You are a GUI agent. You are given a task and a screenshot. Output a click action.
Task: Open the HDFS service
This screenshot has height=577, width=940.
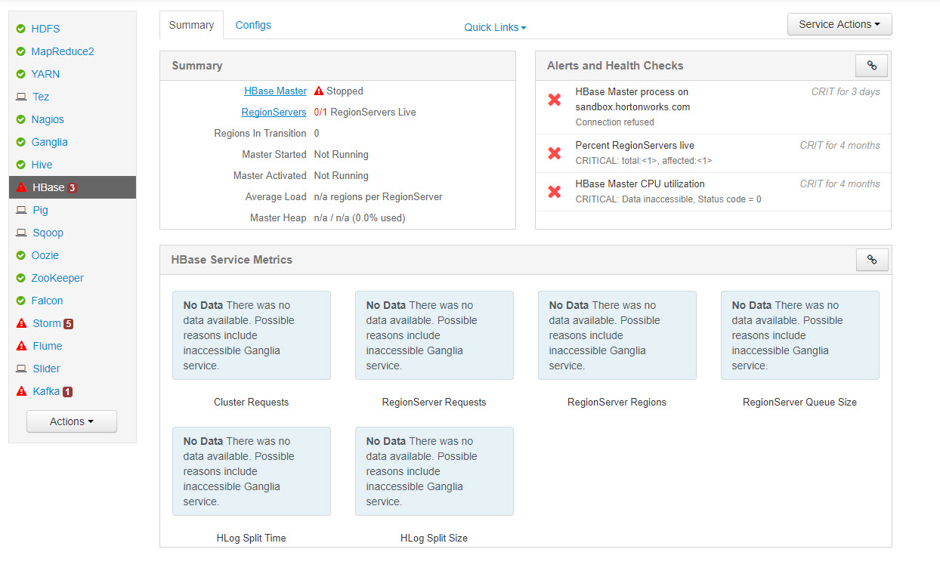45,29
